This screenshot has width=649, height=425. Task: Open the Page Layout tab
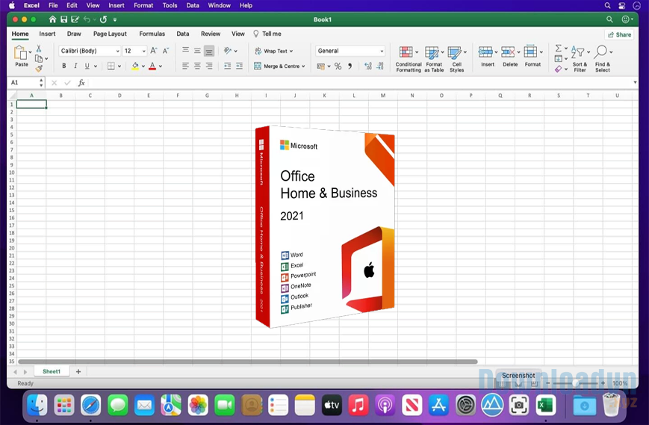pyautogui.click(x=110, y=34)
